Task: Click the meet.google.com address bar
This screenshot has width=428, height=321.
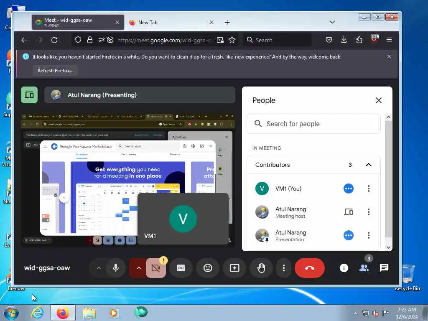Action: pos(164,40)
